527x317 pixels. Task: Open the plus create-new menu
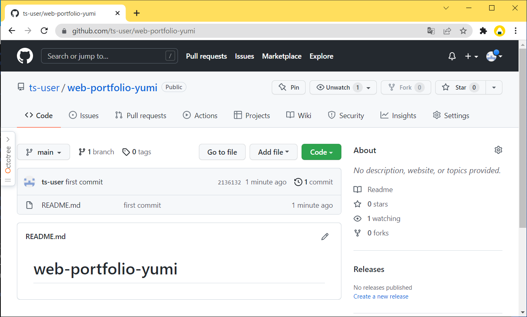point(471,56)
